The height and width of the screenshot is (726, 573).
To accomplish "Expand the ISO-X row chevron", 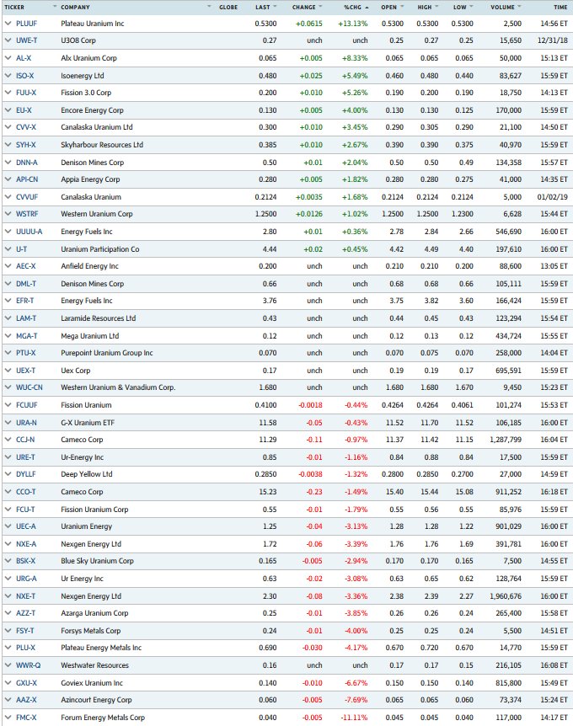I will [8, 76].
